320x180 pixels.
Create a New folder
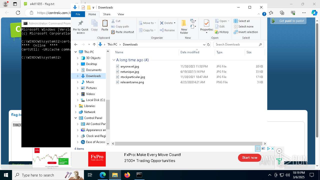(184, 27)
